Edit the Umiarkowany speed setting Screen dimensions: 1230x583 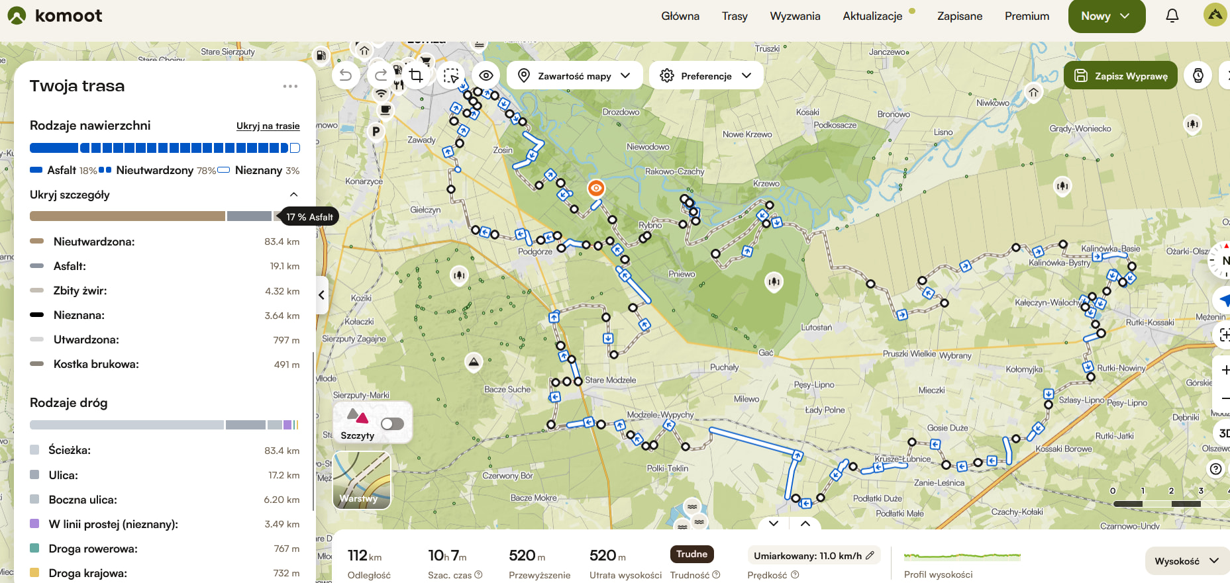click(814, 556)
